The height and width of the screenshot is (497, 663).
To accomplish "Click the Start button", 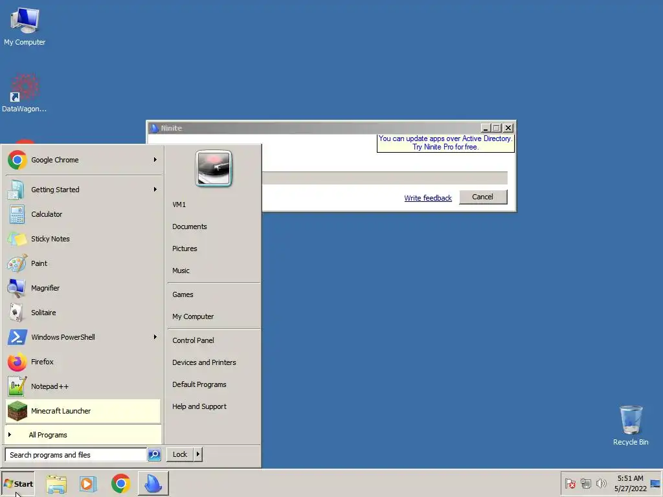I will pyautogui.click(x=17, y=484).
